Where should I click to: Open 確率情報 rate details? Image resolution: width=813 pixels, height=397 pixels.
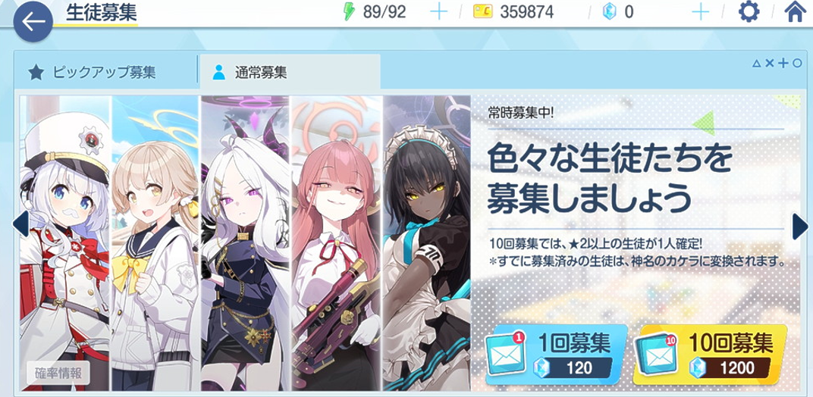pyautogui.click(x=58, y=373)
